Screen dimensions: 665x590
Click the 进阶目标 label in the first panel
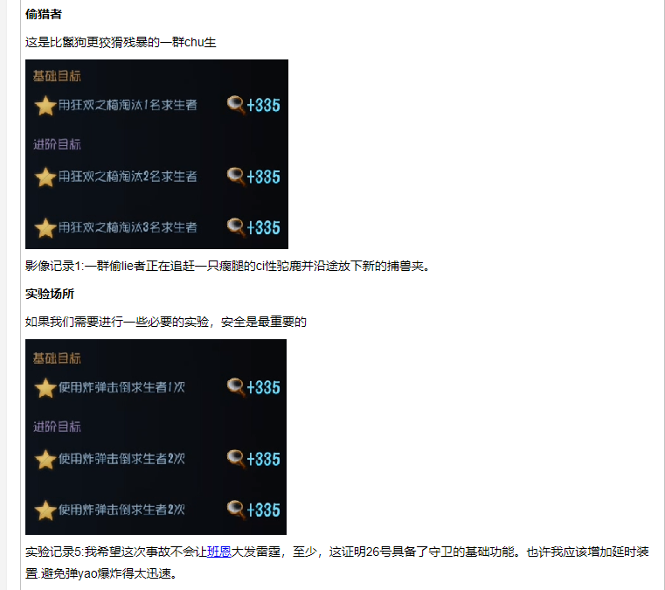[57, 144]
